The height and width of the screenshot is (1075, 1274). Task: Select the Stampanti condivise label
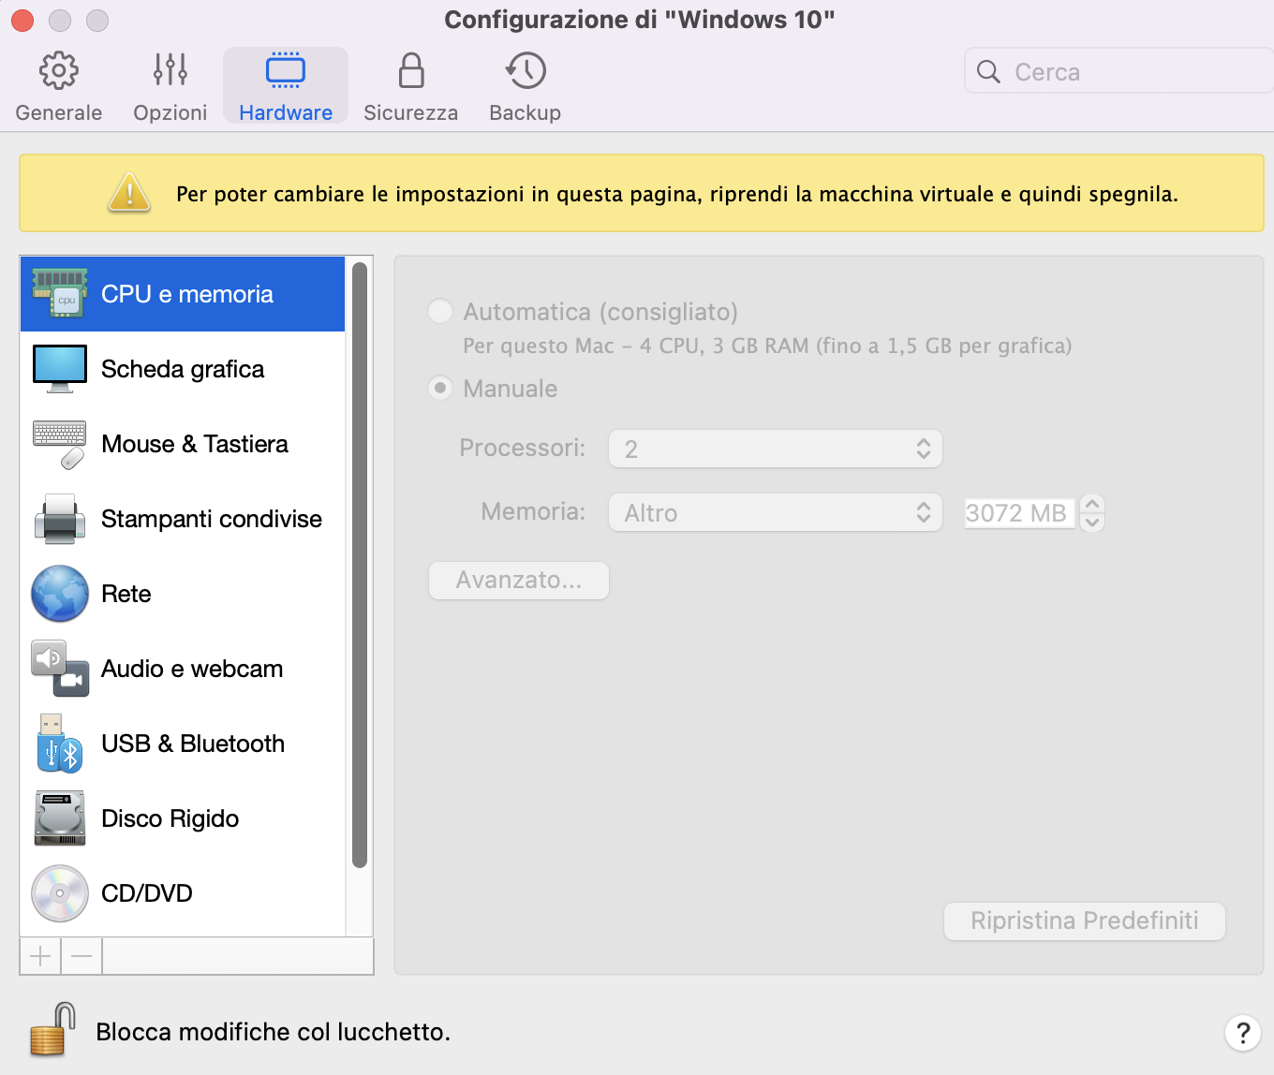(x=212, y=519)
